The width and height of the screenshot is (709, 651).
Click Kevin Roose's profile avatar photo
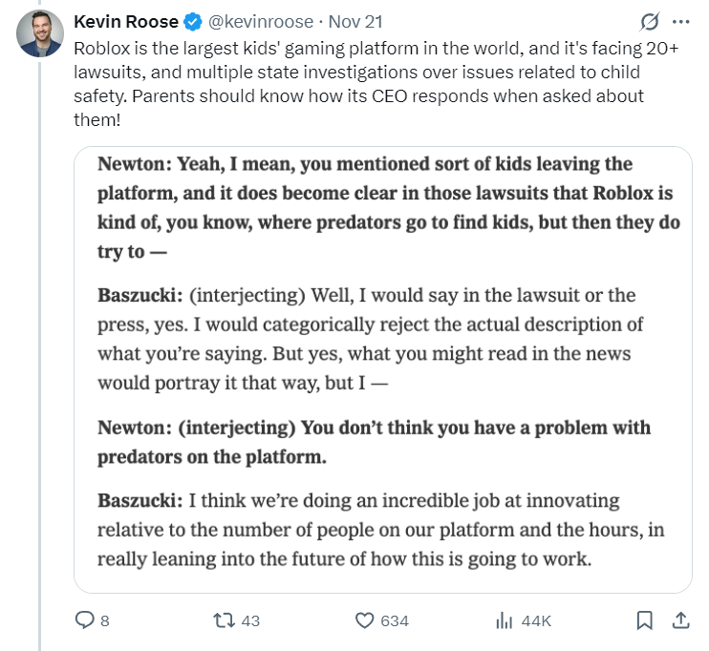pos(40,34)
